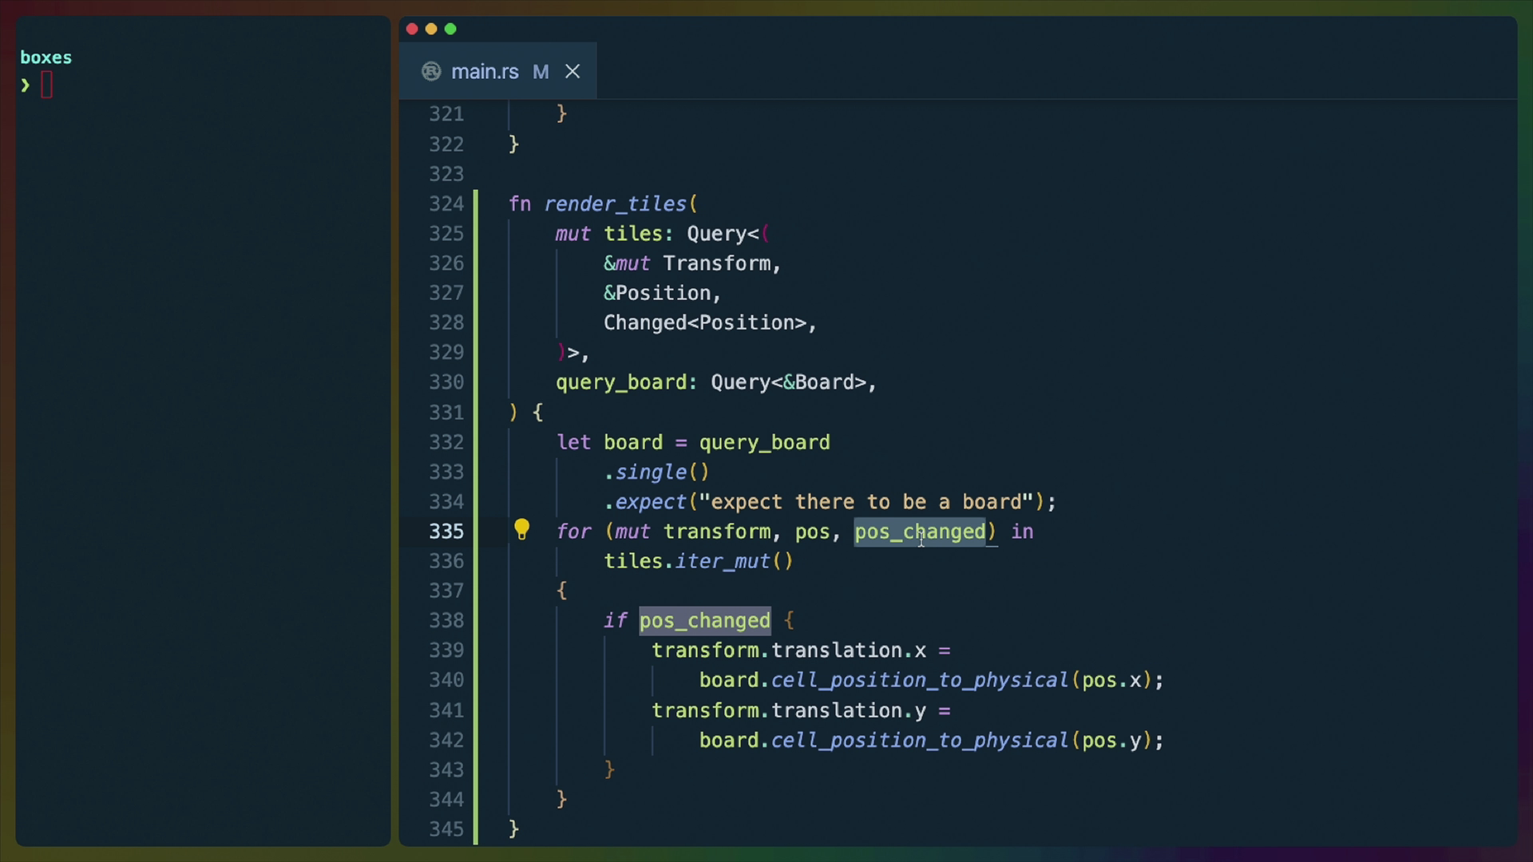Click the Rust logo icon on the main.rs tab
This screenshot has height=862, width=1533.
point(430,71)
